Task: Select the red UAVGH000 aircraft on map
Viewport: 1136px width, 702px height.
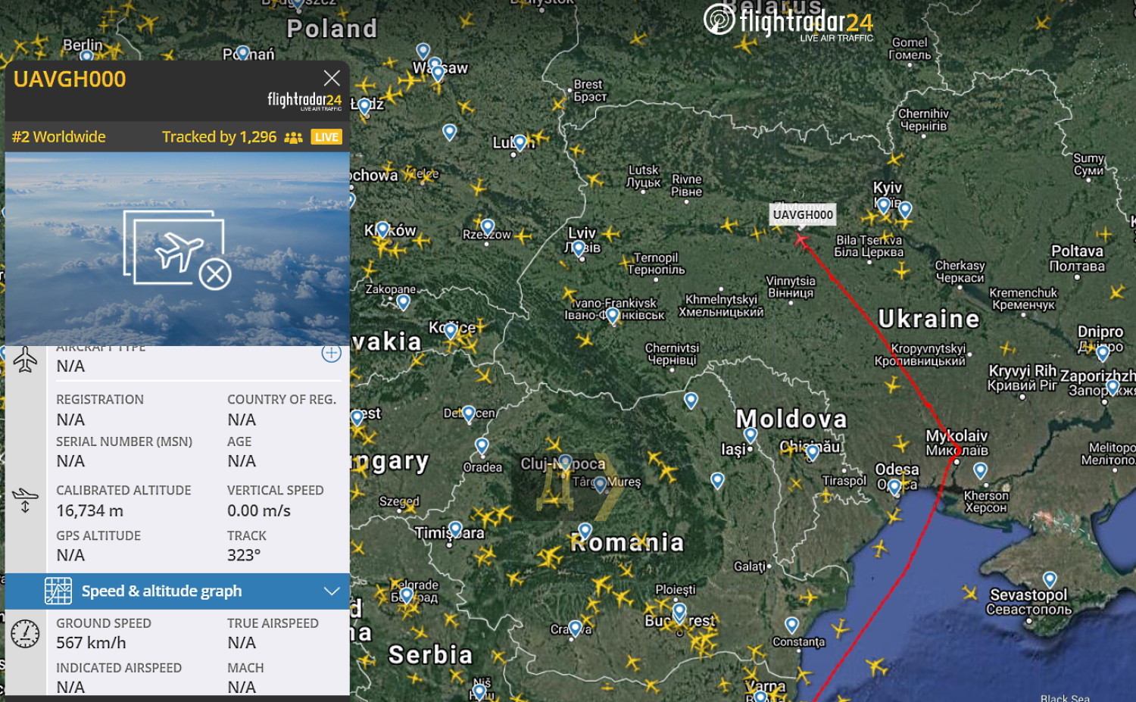Action: pyautogui.click(x=801, y=240)
